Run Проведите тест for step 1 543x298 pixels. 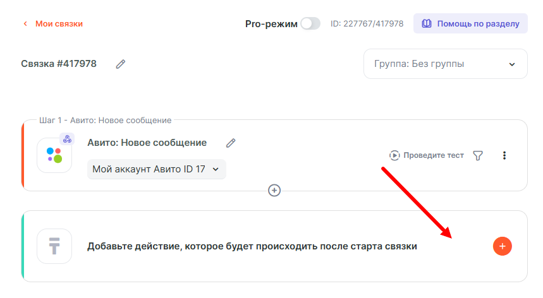click(x=427, y=155)
